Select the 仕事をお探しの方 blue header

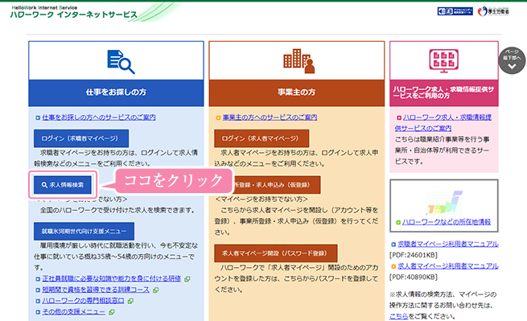click(x=116, y=93)
